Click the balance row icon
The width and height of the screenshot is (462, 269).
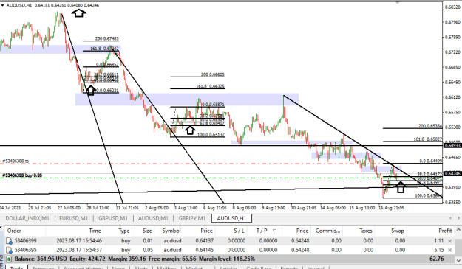9,259
